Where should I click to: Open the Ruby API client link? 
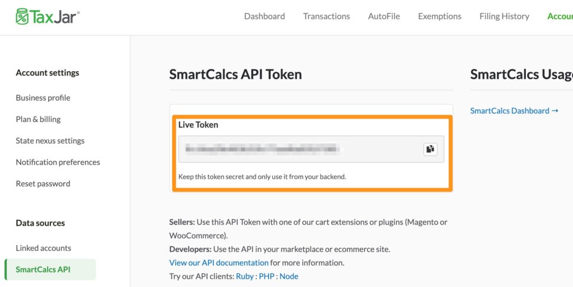pyautogui.click(x=245, y=276)
